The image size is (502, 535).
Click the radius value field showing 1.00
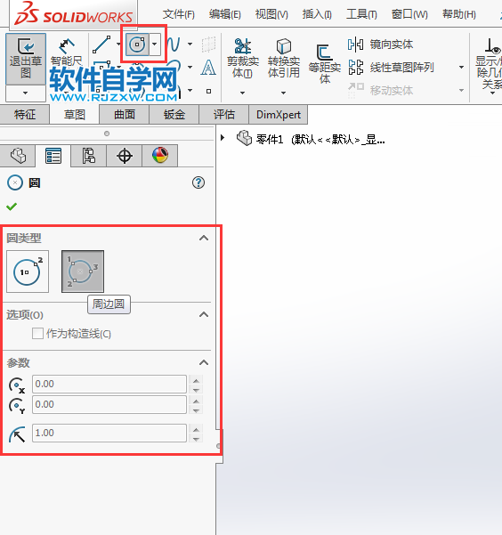[109, 433]
